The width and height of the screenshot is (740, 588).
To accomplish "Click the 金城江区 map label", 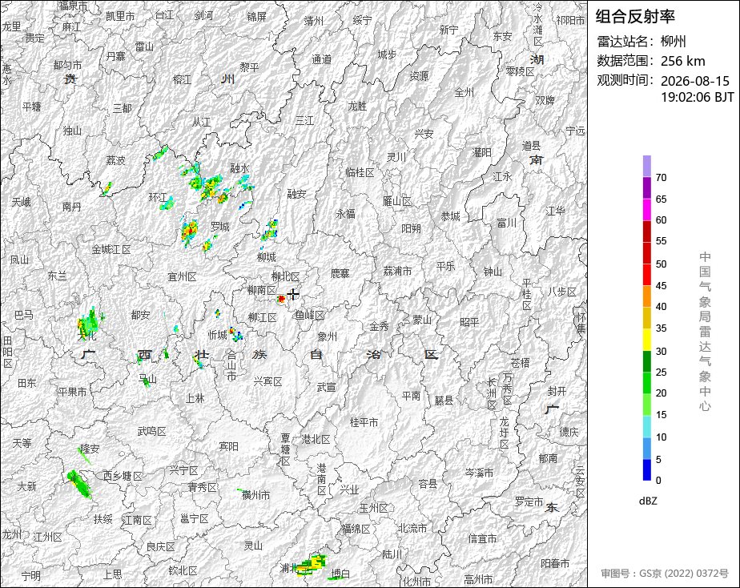I will coord(111,249).
